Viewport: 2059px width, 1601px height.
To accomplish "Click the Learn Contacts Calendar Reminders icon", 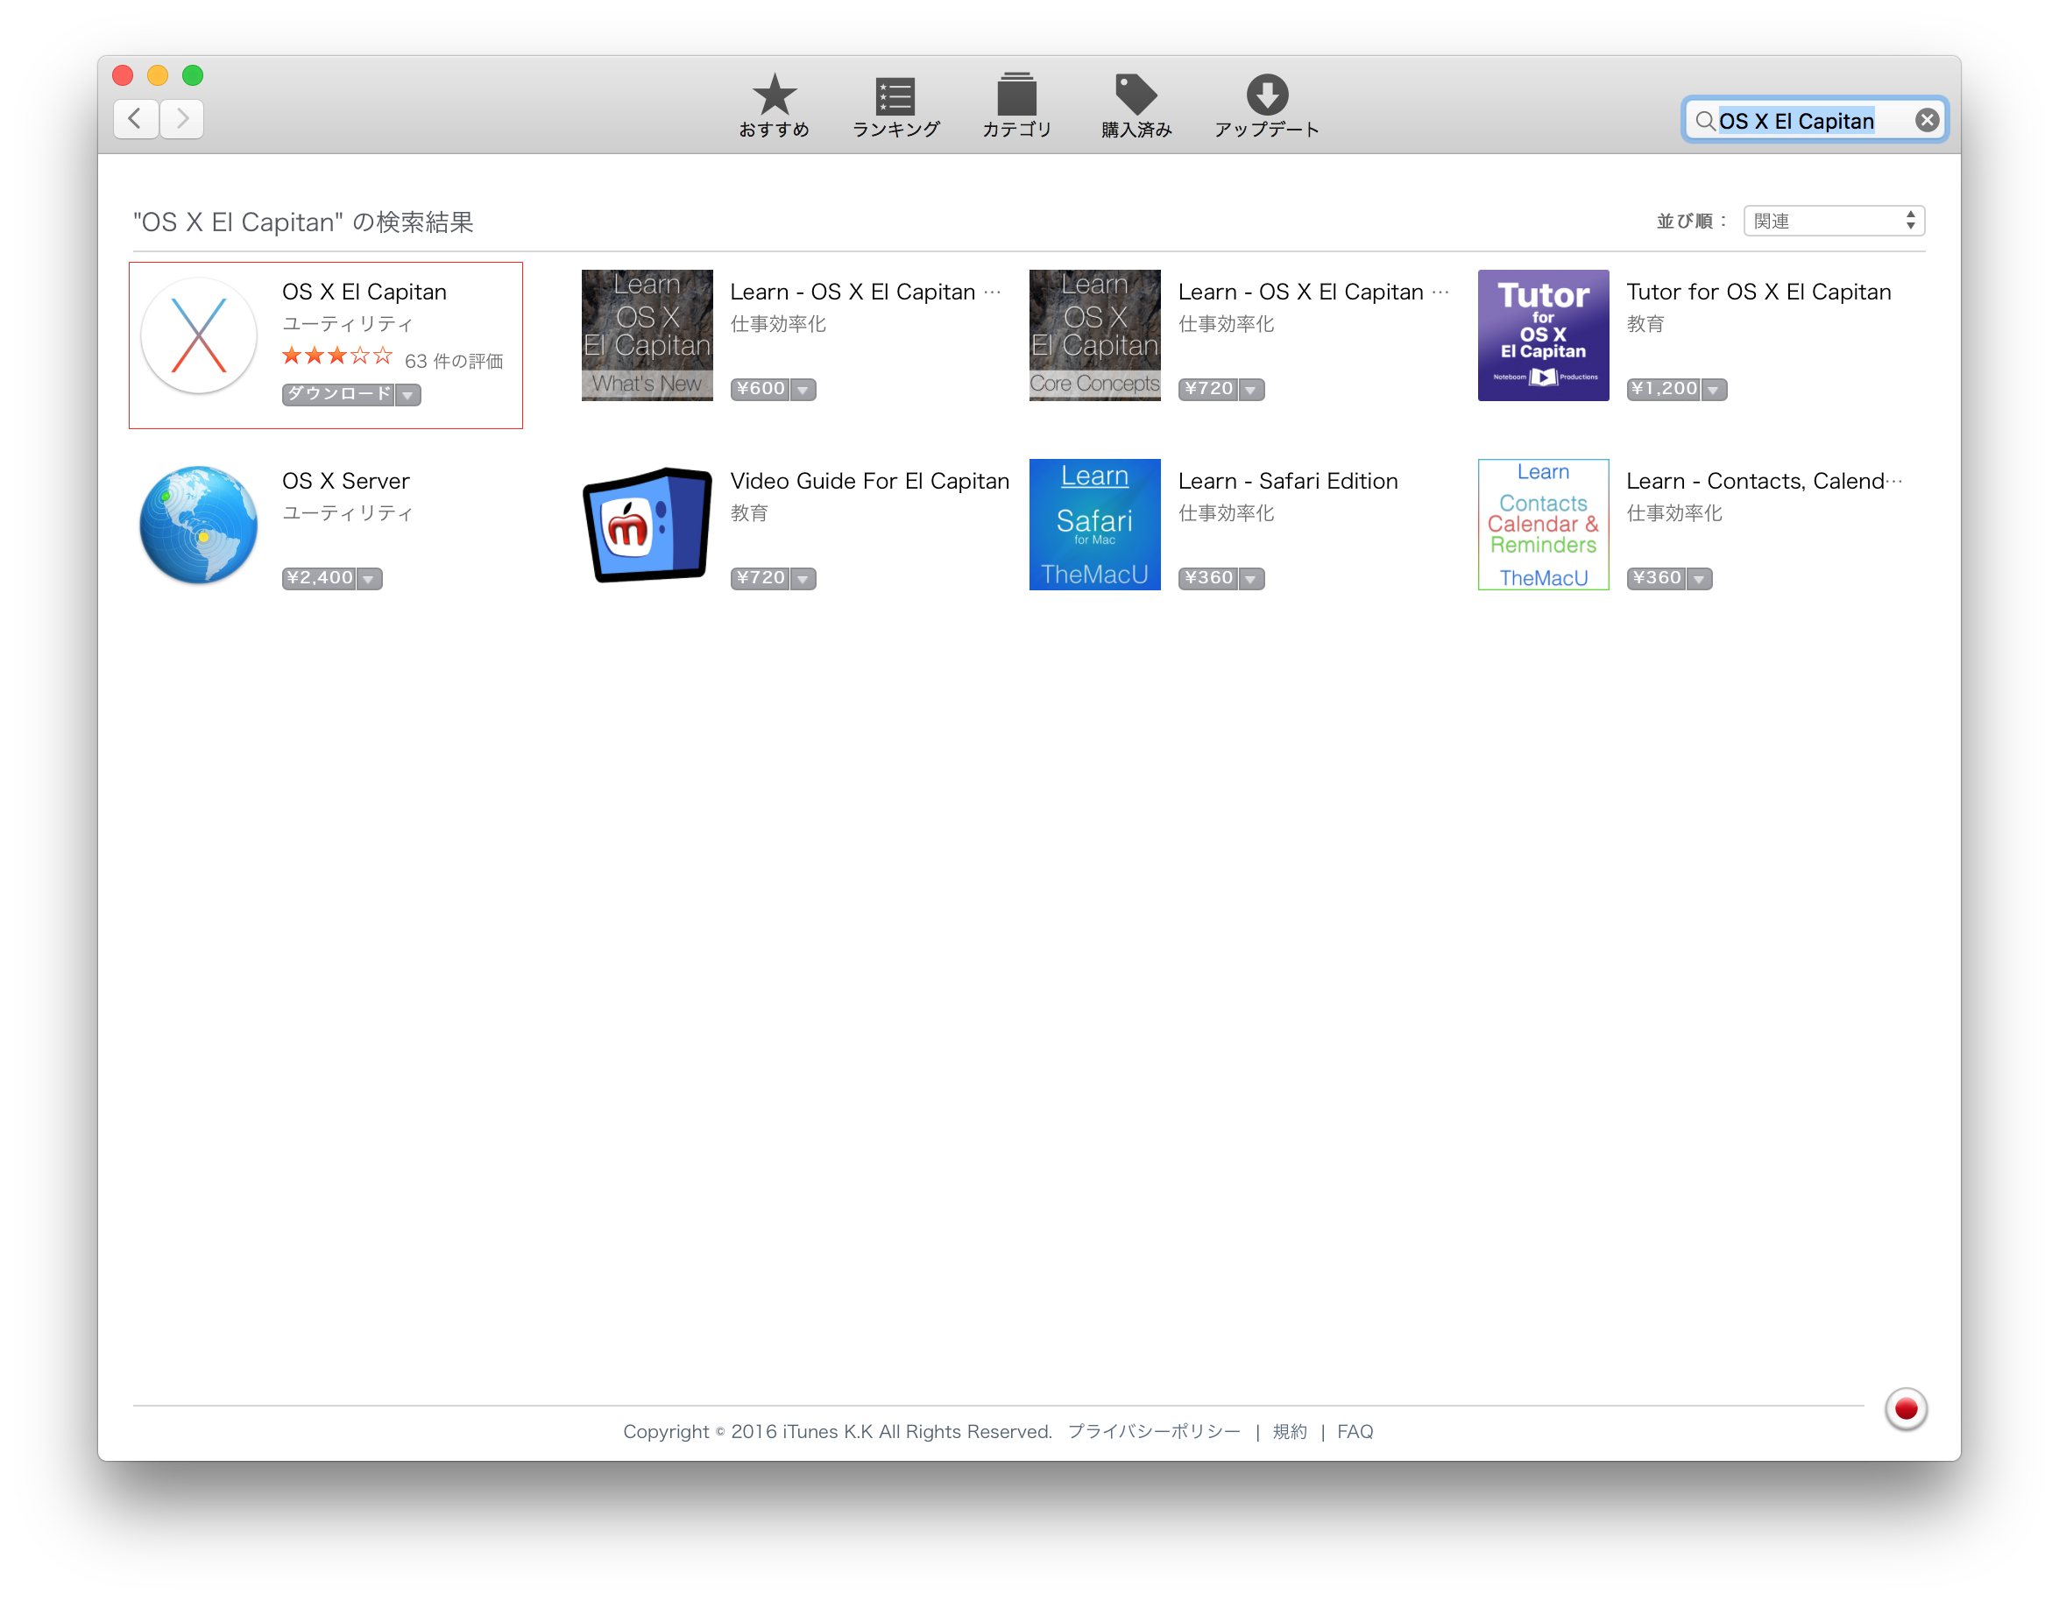I will click(1542, 524).
